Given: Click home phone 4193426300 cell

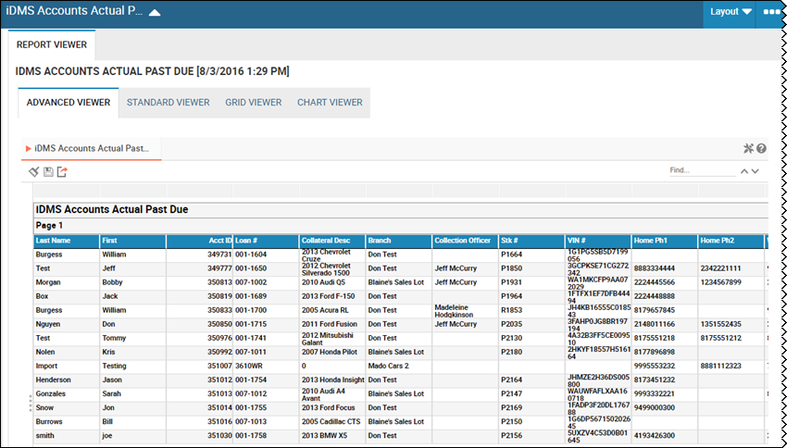Looking at the screenshot, I should tap(665, 437).
